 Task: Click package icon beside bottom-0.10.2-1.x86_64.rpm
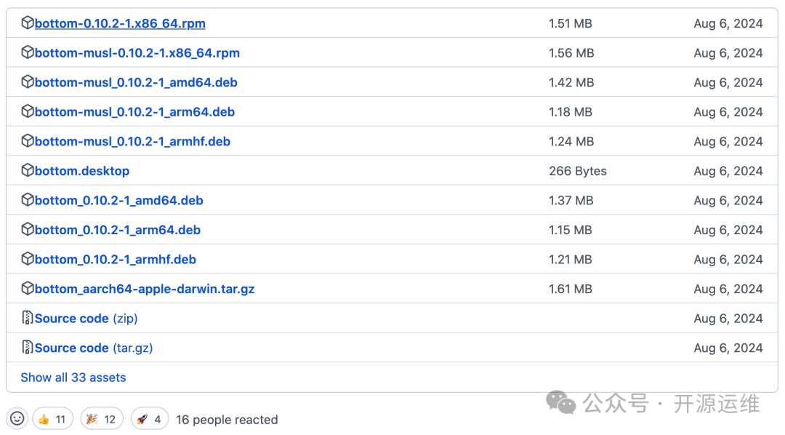pos(28,23)
